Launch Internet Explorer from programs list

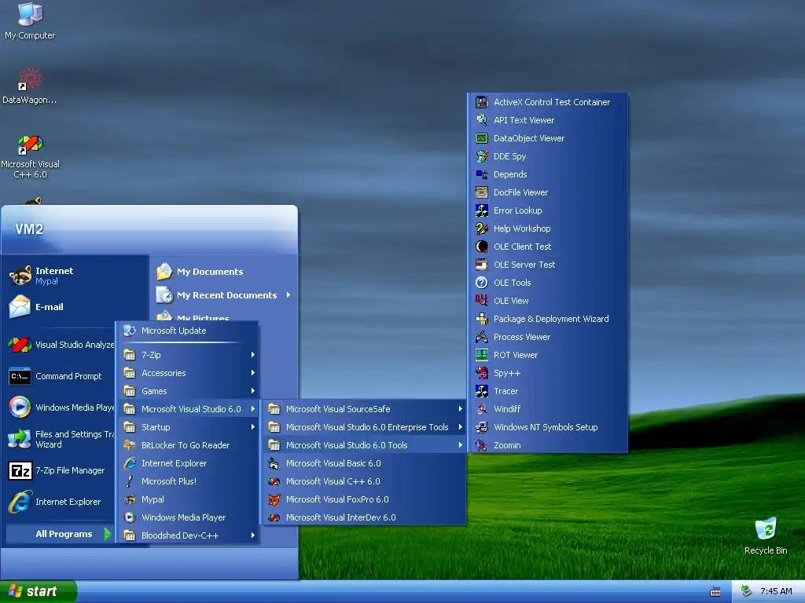(x=187, y=463)
